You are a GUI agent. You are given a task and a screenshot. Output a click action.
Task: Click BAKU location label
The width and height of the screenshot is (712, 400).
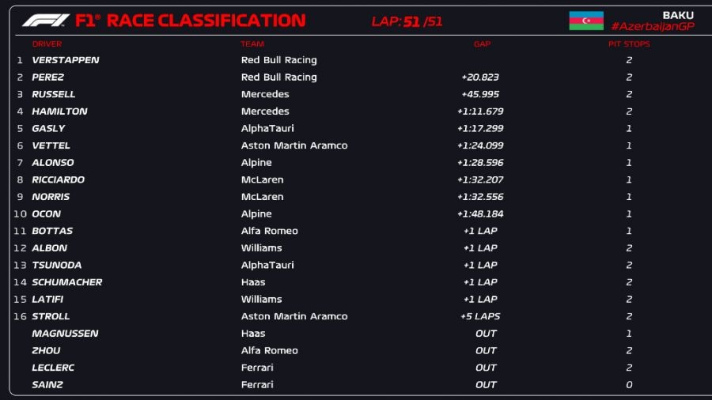pyautogui.click(x=678, y=15)
